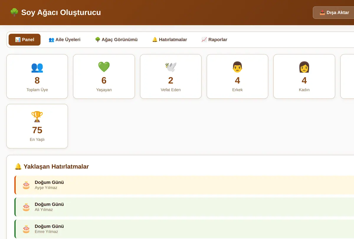Select the Ayşe Yılmaz name text

(x=46, y=188)
